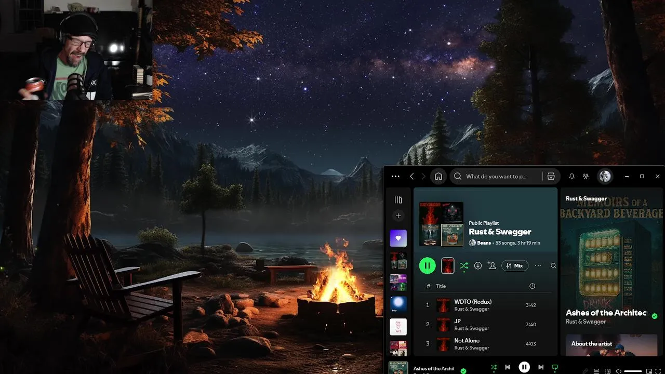Open the blue glowing orb playlist in sidebar
The height and width of the screenshot is (374, 665).
click(x=398, y=304)
